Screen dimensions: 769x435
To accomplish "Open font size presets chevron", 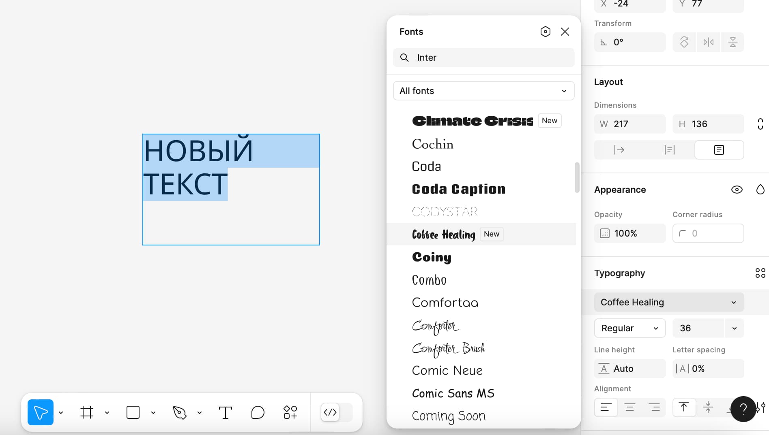I will click(x=734, y=328).
